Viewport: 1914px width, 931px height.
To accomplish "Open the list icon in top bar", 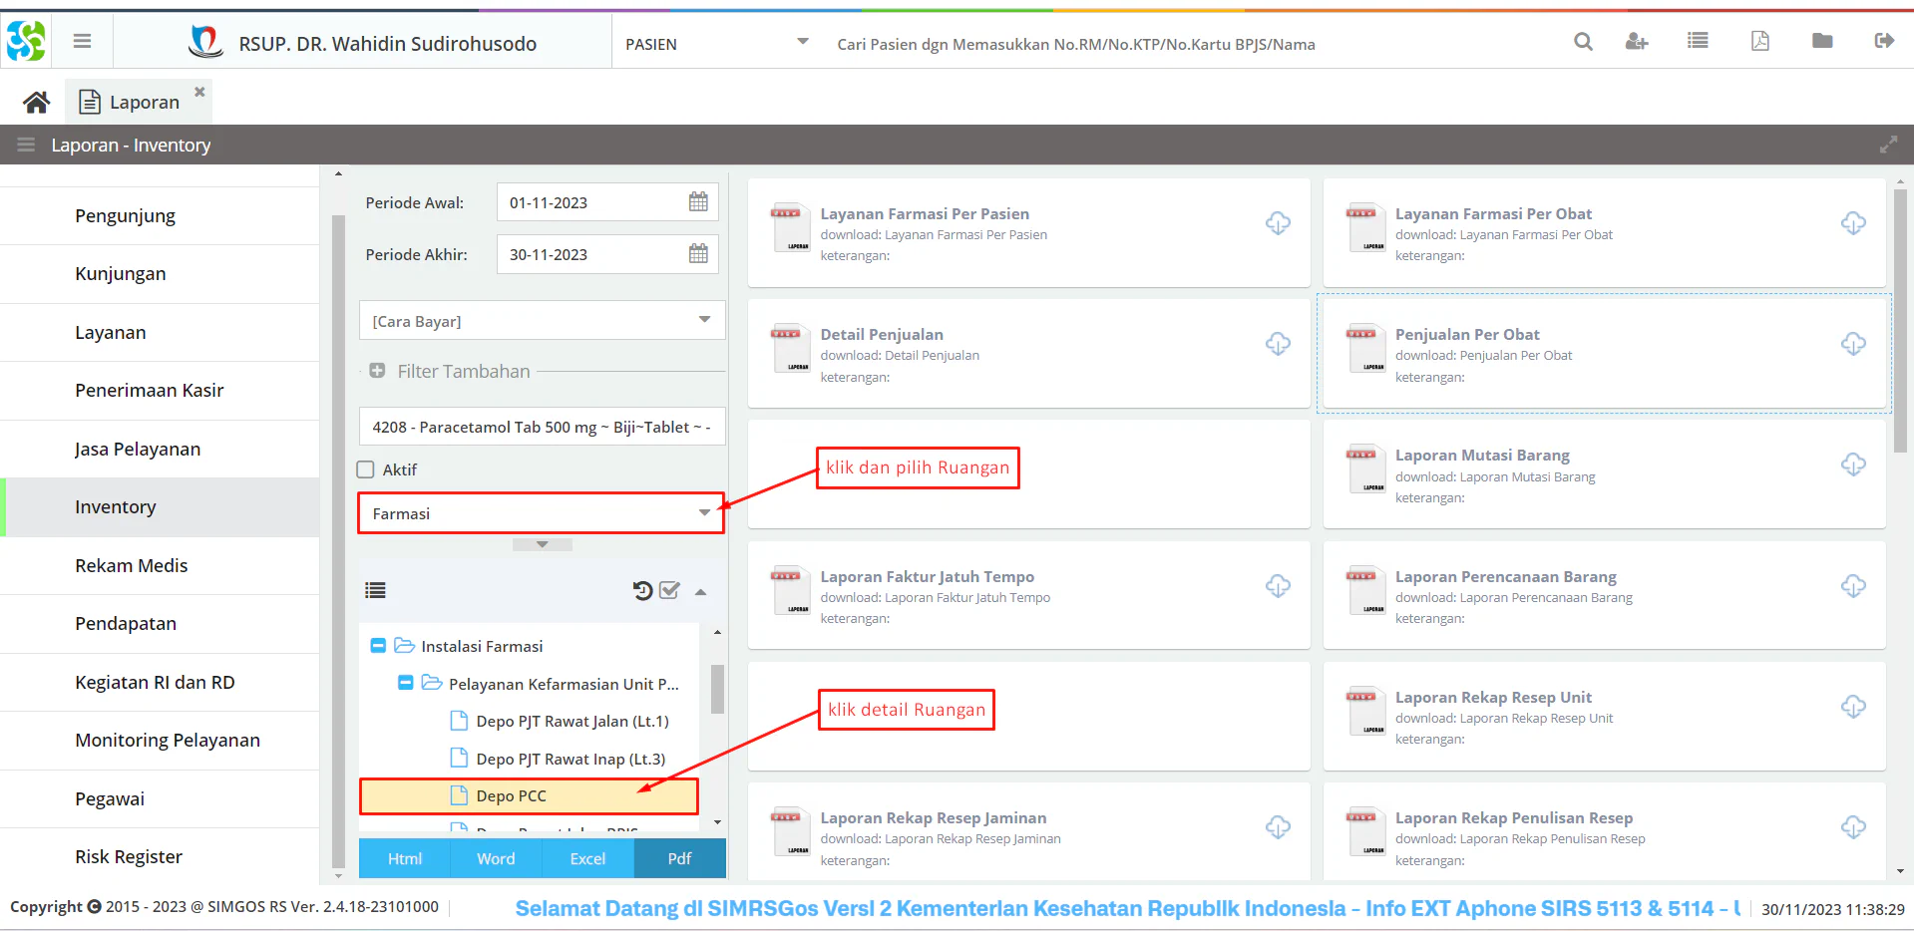I will point(1698,41).
